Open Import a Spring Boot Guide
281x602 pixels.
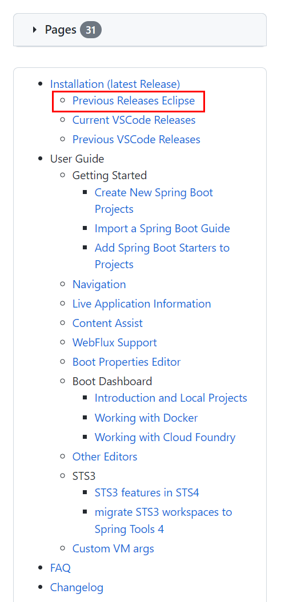tap(162, 229)
